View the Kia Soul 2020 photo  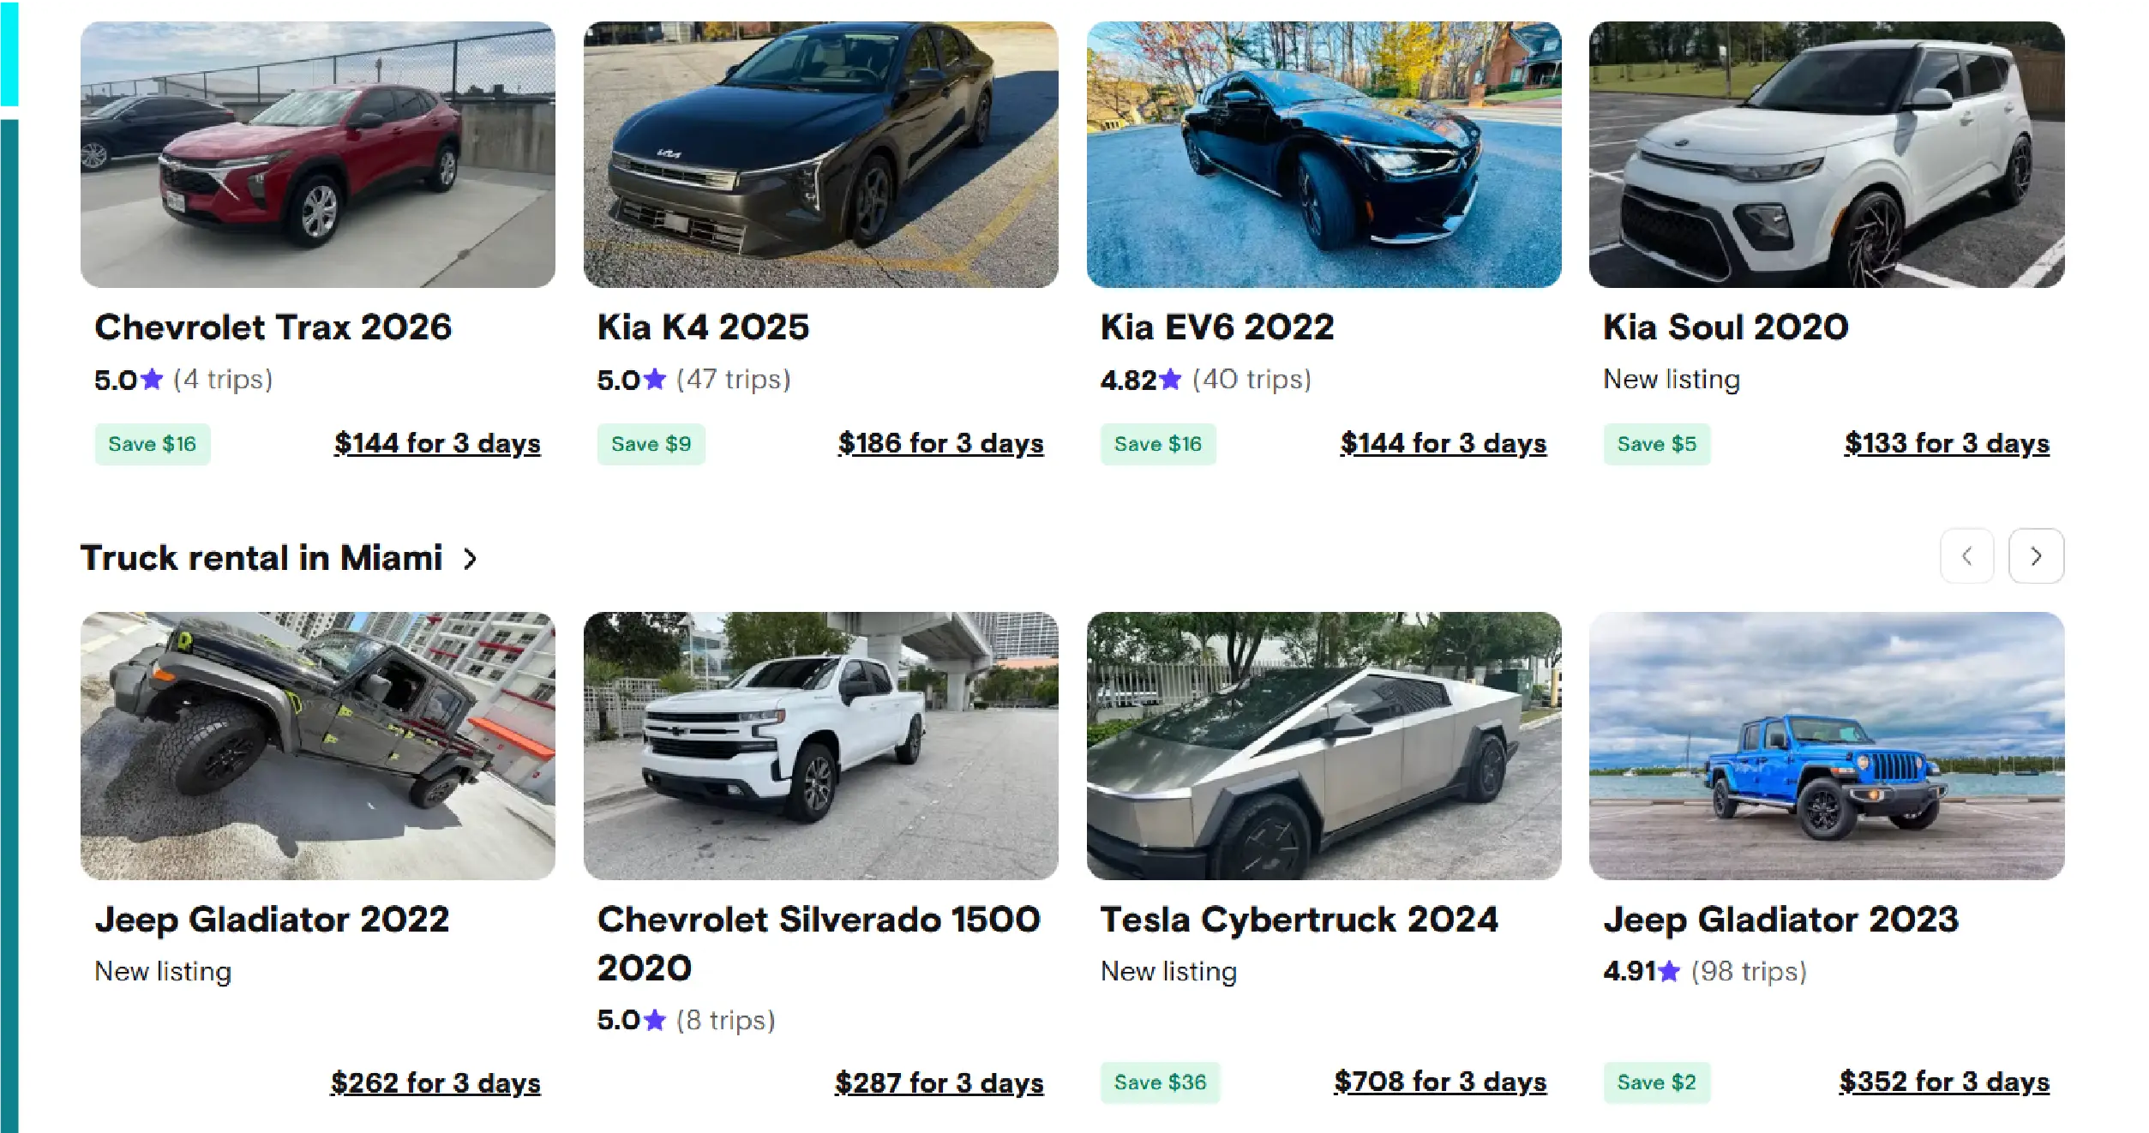coord(1826,154)
